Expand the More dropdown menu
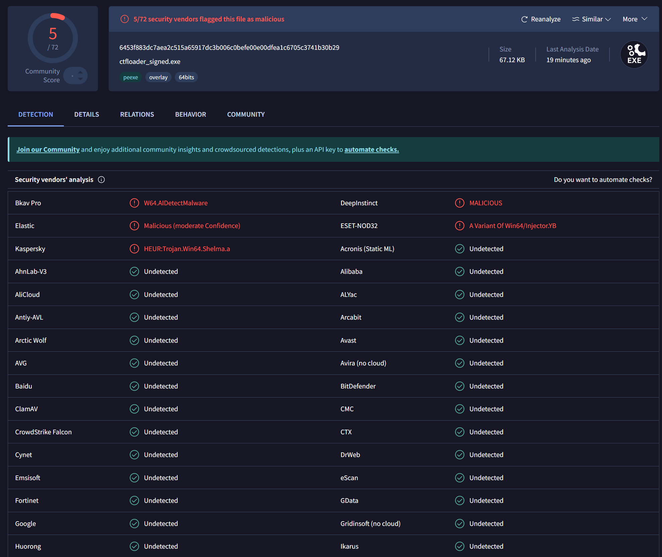The image size is (662, 557). [x=635, y=19]
